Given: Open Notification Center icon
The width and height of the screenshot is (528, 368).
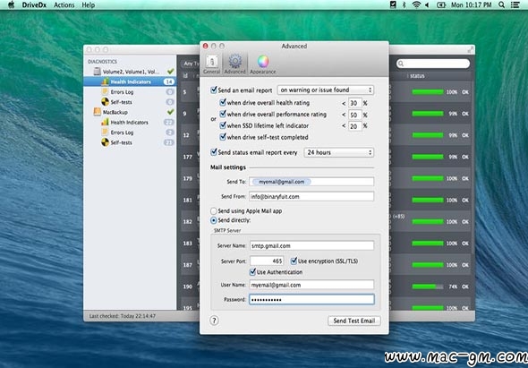Looking at the screenshot, I should coord(515,4).
